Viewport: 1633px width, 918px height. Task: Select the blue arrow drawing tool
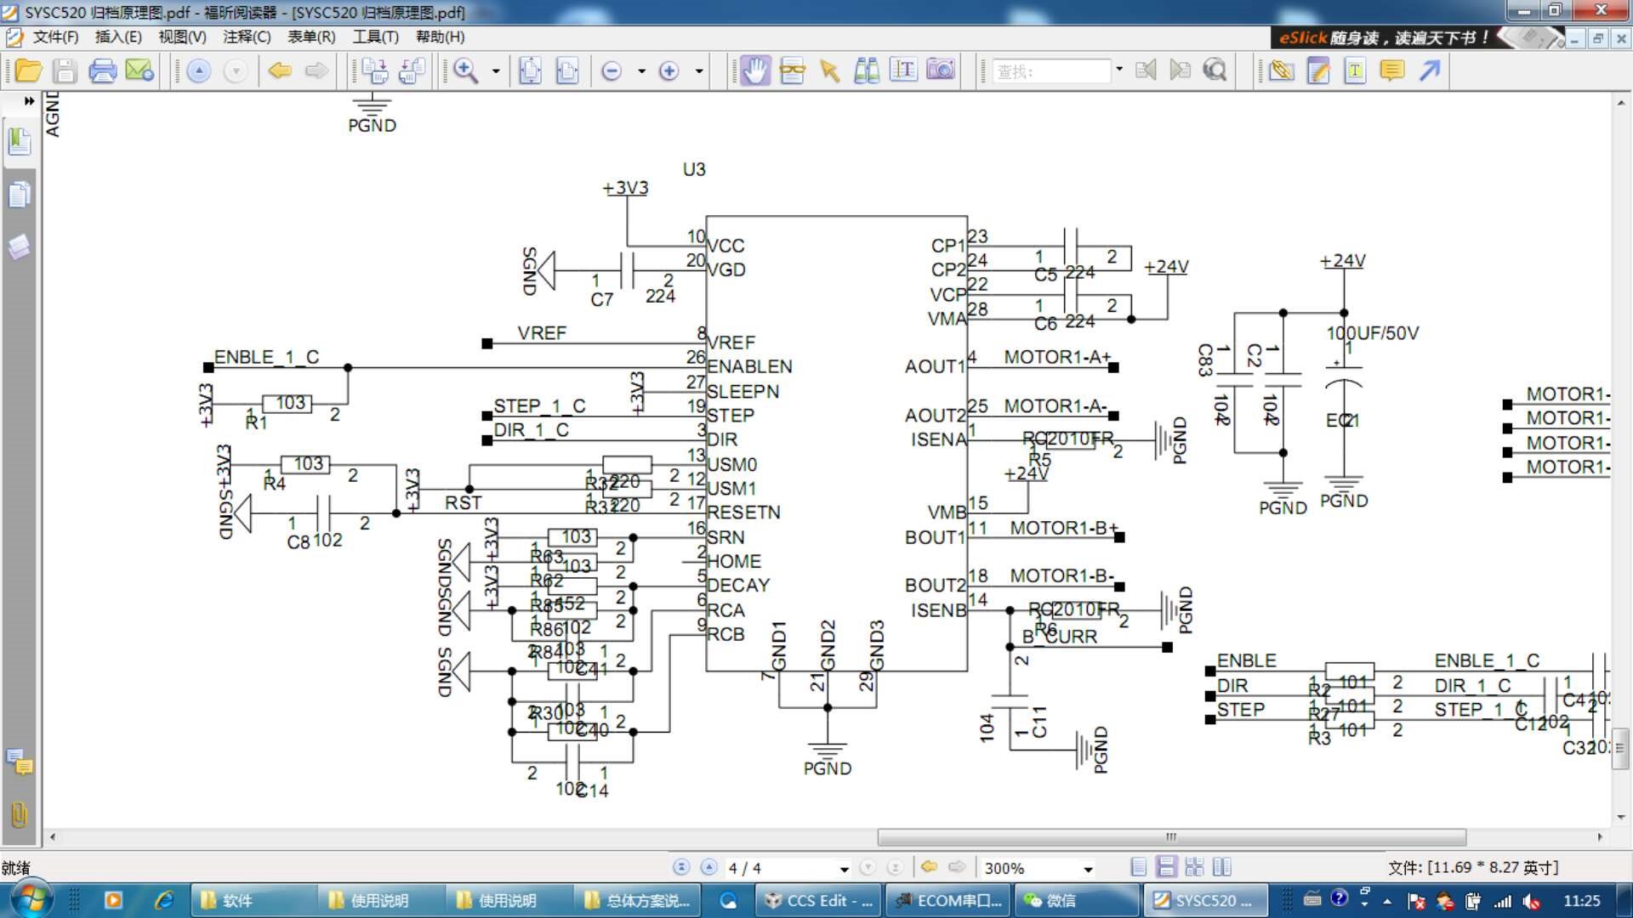pos(1430,71)
